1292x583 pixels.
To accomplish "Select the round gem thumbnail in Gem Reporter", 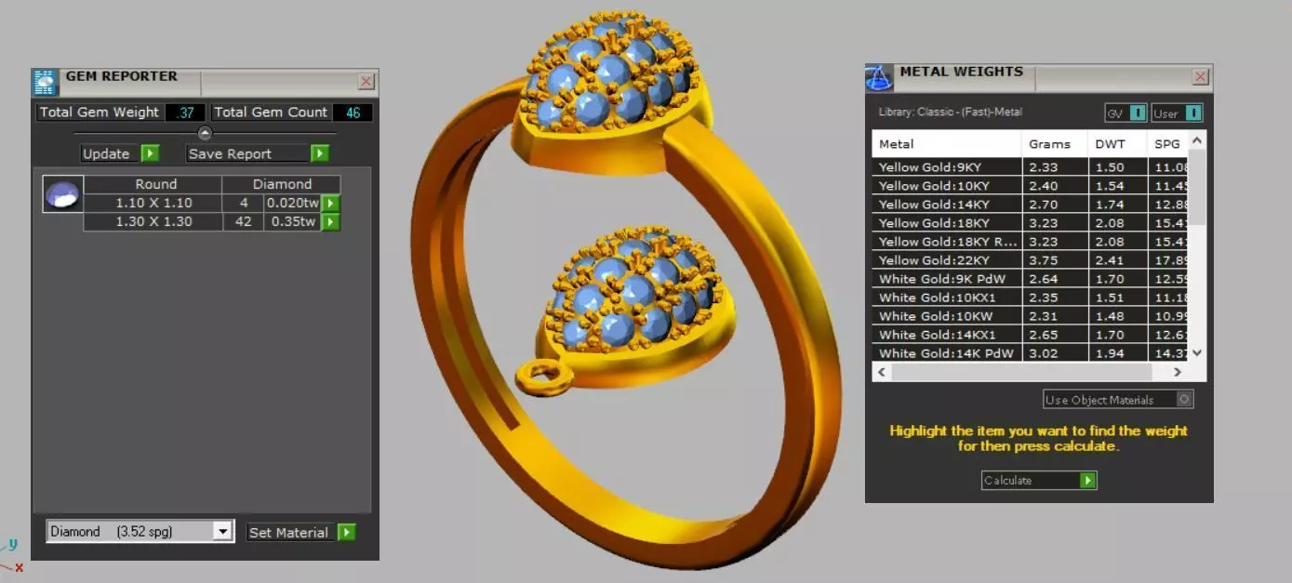I will tap(63, 193).
